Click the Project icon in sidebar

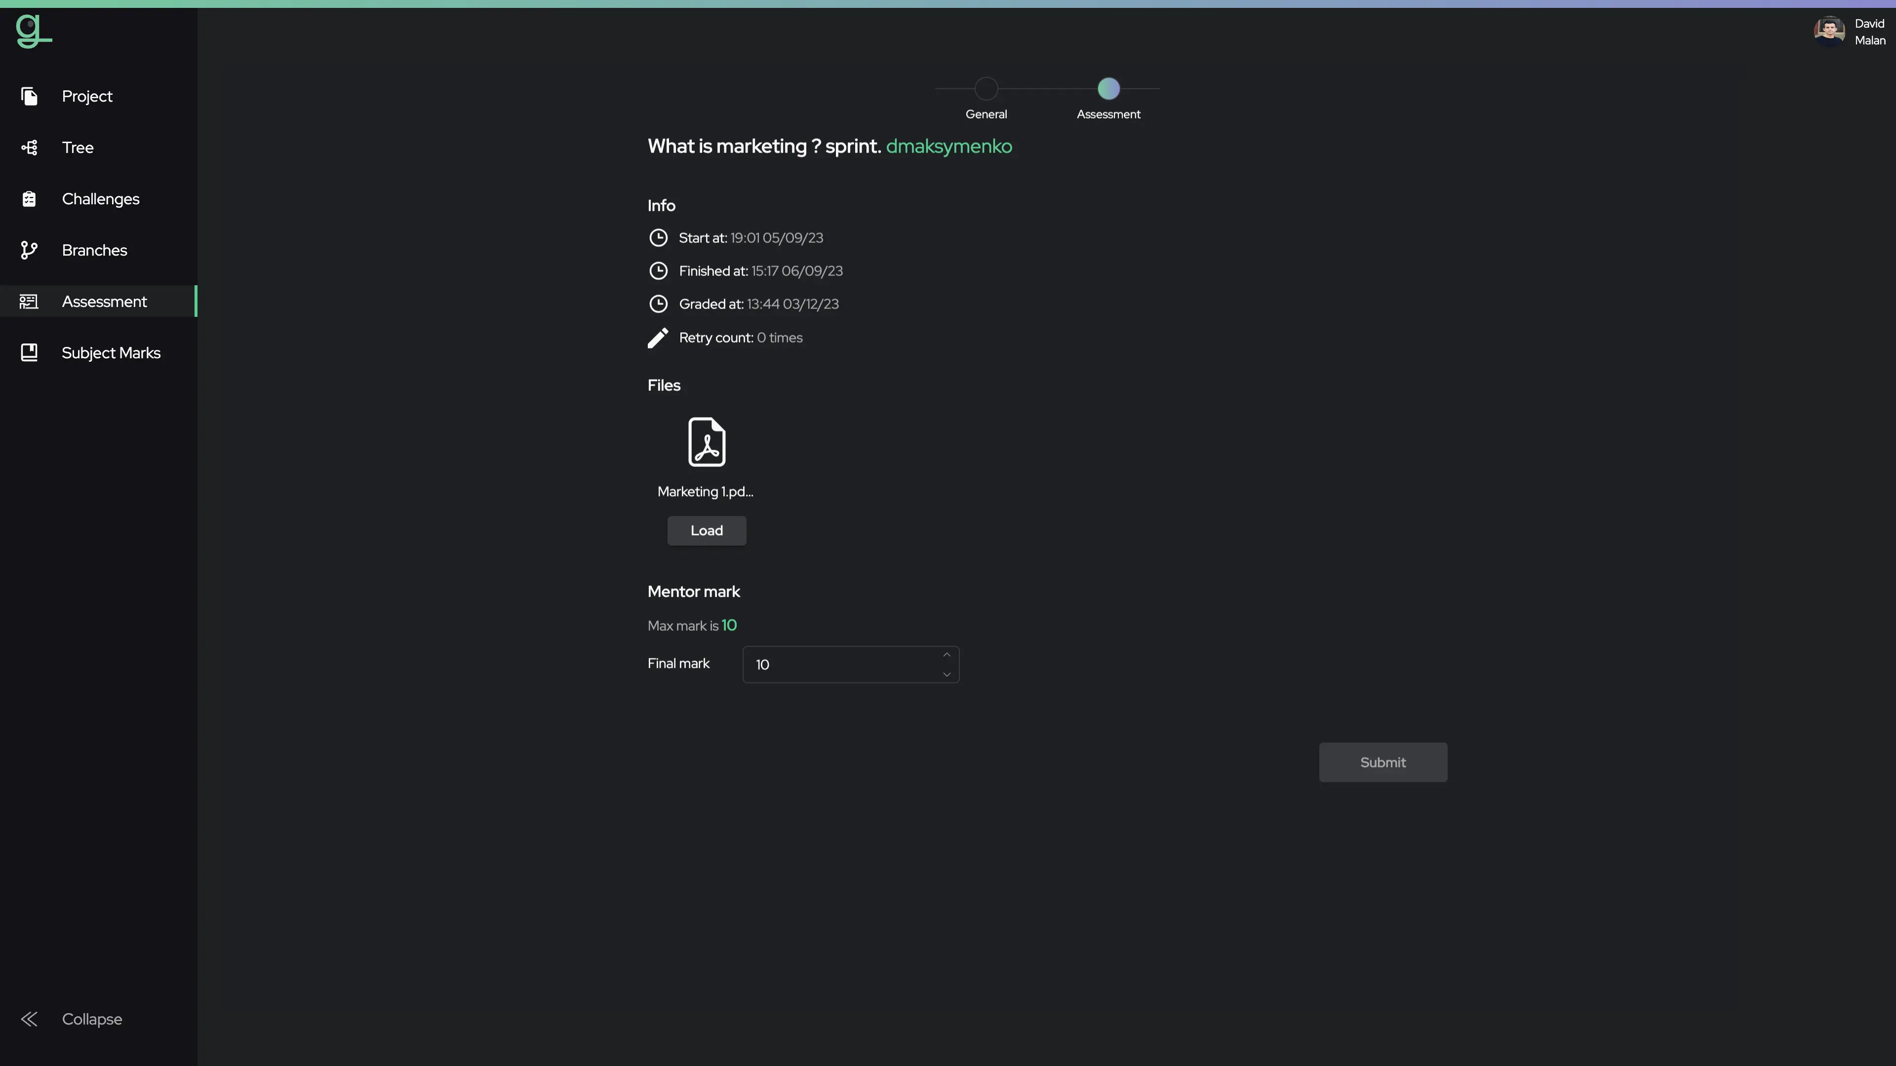(x=29, y=95)
